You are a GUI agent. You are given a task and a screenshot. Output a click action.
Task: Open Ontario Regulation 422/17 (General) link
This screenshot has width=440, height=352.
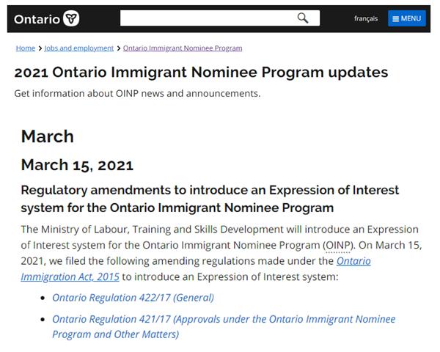[133, 297]
